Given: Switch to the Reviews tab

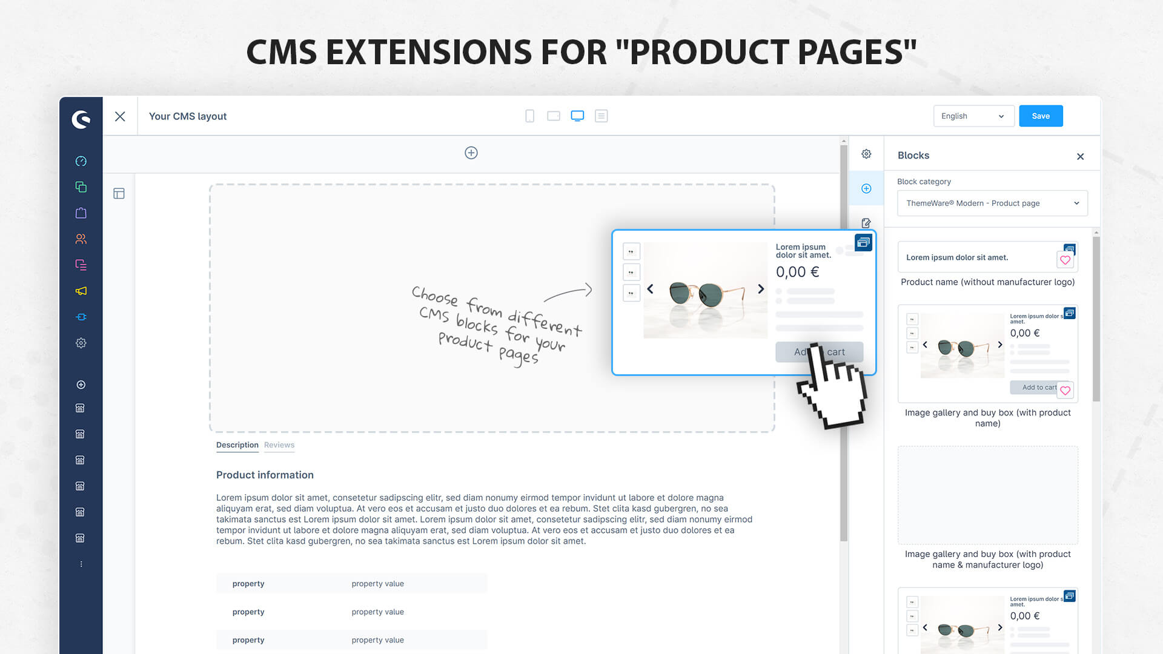Looking at the screenshot, I should [280, 445].
